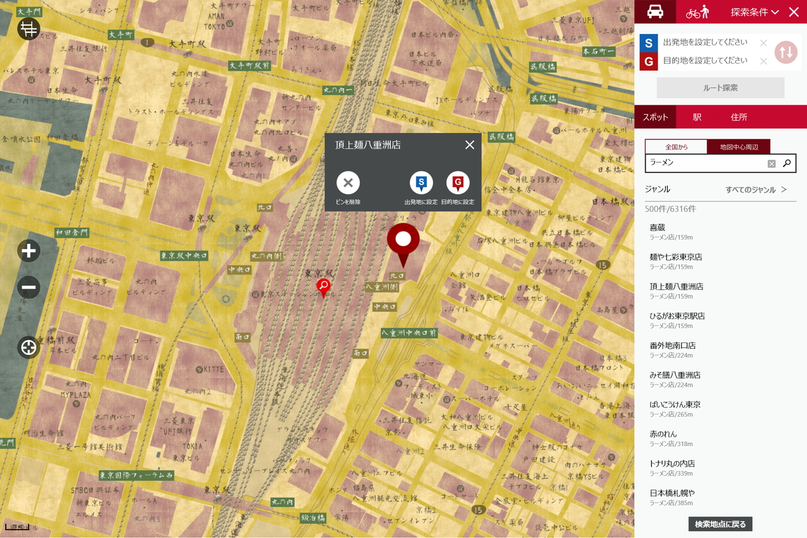807x538 pixels.
Task: Swap departure and destination with arrows icon
Action: click(x=786, y=52)
